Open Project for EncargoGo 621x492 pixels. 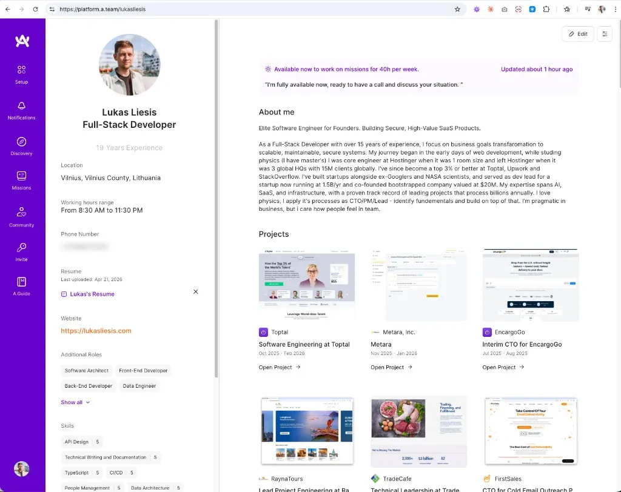(503, 367)
